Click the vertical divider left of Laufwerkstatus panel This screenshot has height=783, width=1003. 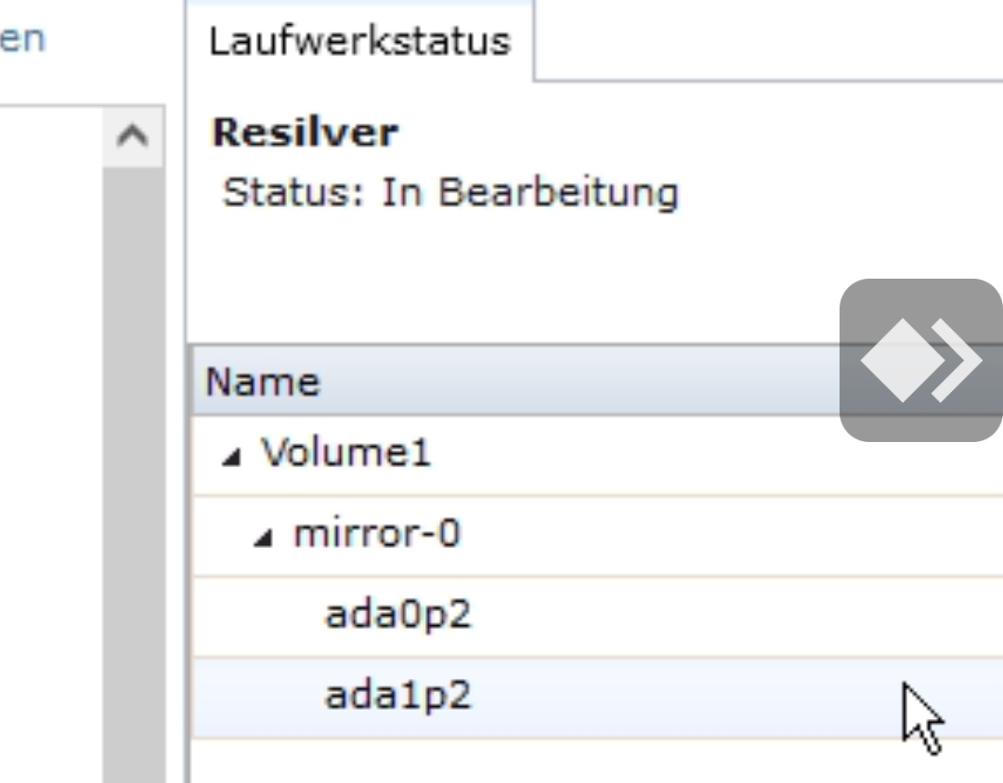tap(186, 392)
